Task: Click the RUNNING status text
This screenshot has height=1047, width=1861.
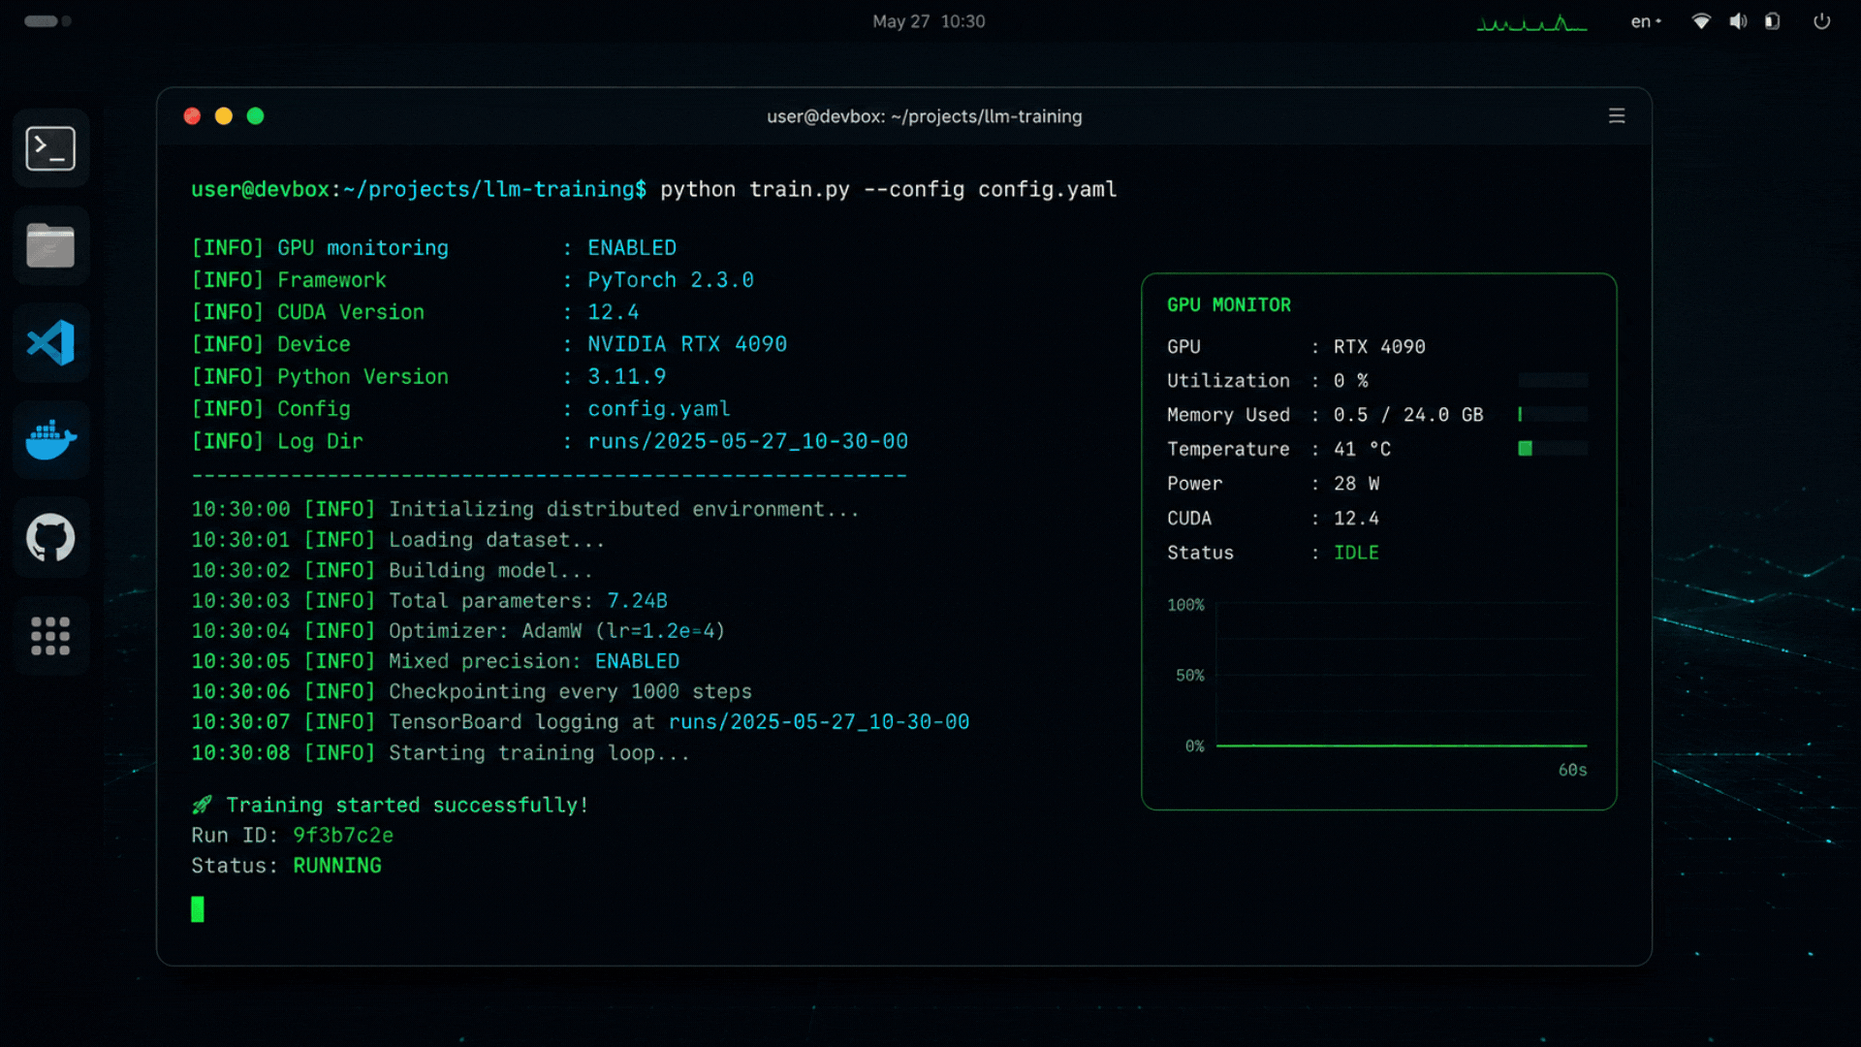Action: click(x=337, y=865)
